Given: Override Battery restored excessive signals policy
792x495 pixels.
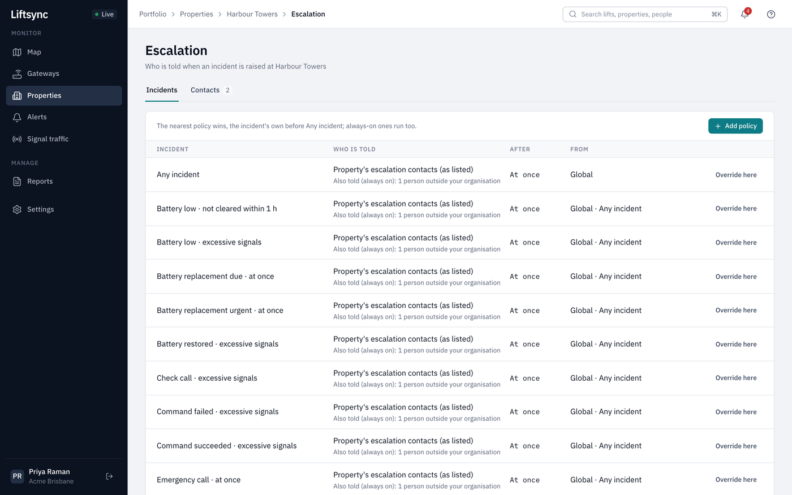Looking at the screenshot, I should pyautogui.click(x=736, y=345).
